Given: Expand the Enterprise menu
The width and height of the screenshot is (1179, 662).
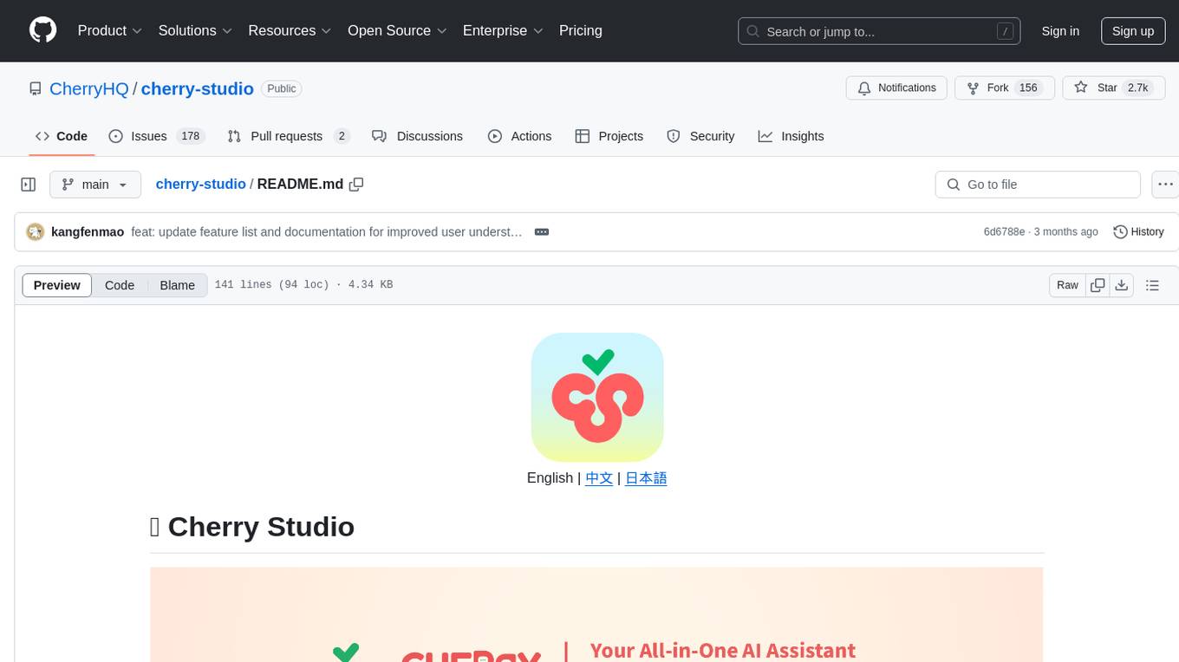Looking at the screenshot, I should point(503,30).
